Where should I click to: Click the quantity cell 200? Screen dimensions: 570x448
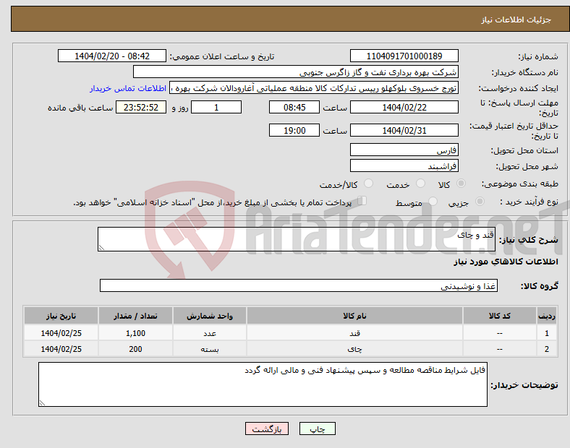[x=135, y=349]
